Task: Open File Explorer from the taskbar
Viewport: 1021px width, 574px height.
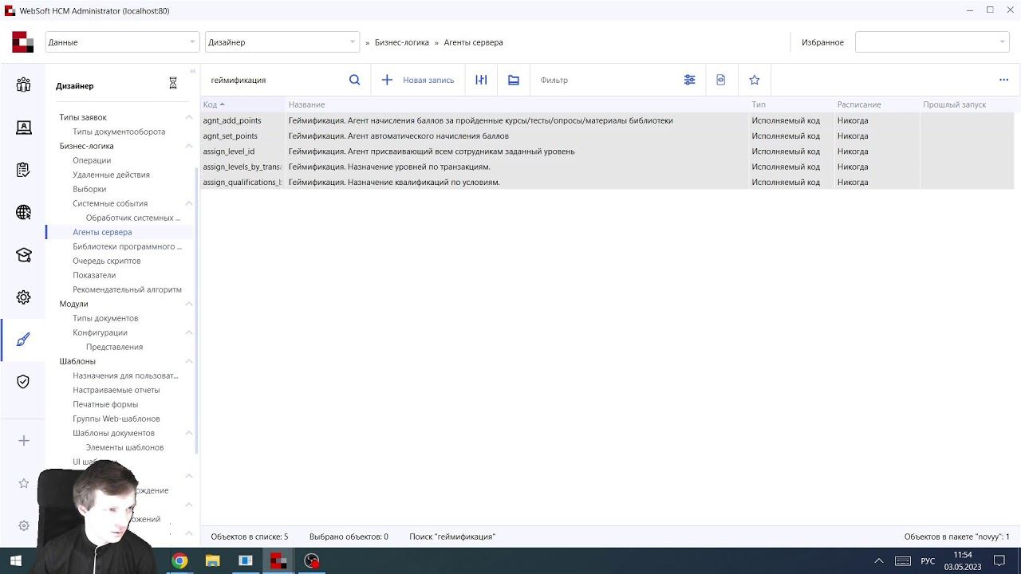Action: 212,560
